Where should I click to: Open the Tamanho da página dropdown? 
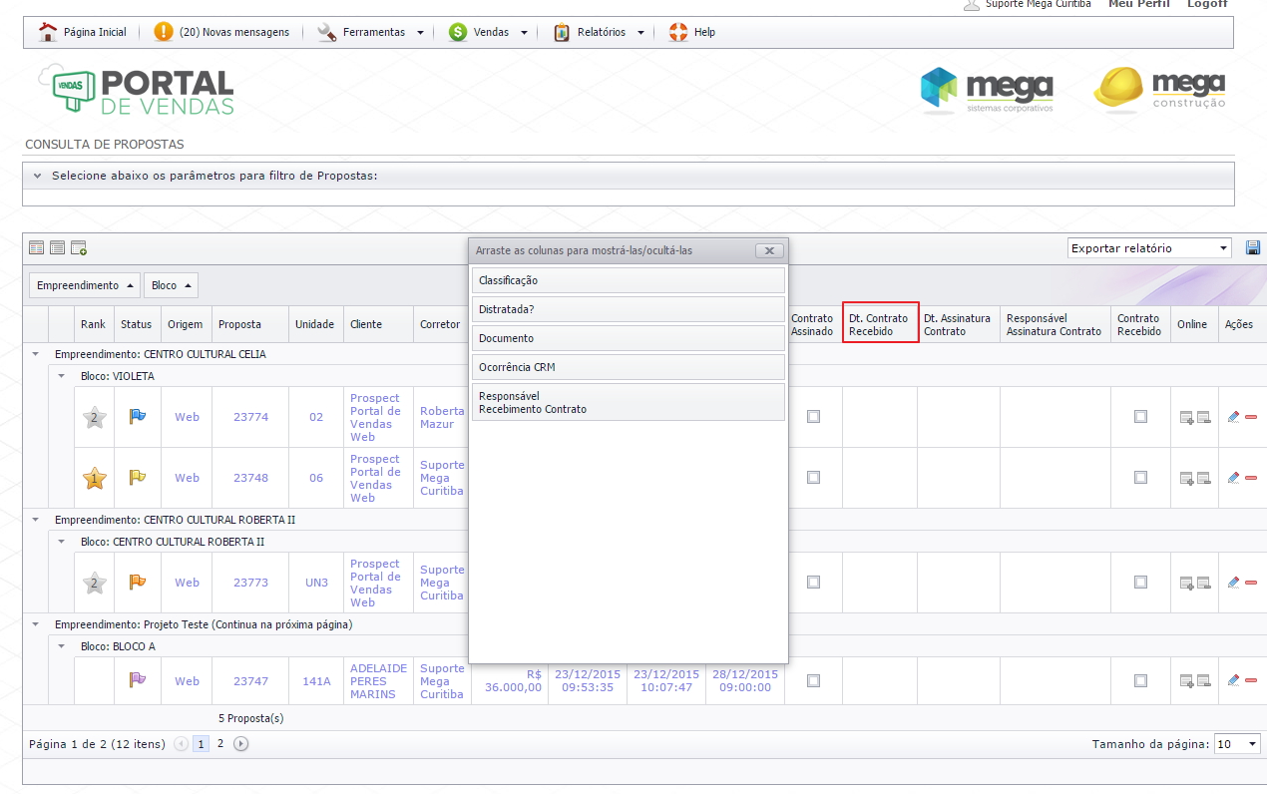click(x=1236, y=744)
